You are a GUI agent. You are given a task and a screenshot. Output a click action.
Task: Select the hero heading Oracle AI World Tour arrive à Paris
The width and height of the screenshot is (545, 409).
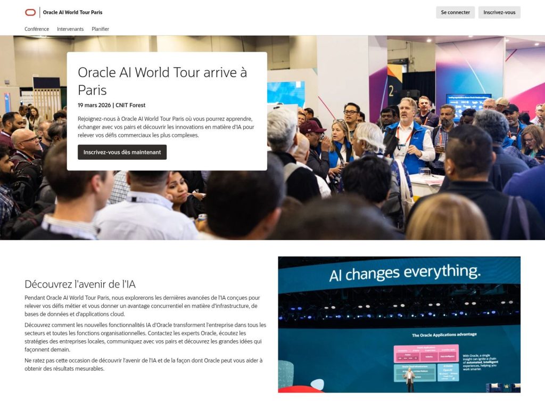(x=162, y=81)
